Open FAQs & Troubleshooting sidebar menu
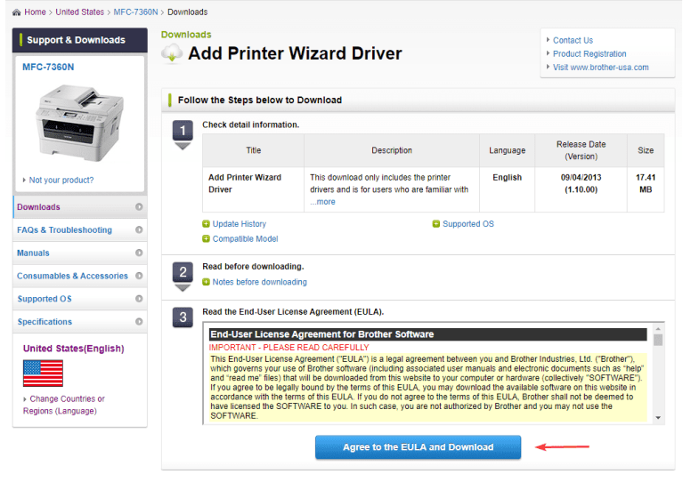Screen dimensions: 691x482 coord(65,230)
